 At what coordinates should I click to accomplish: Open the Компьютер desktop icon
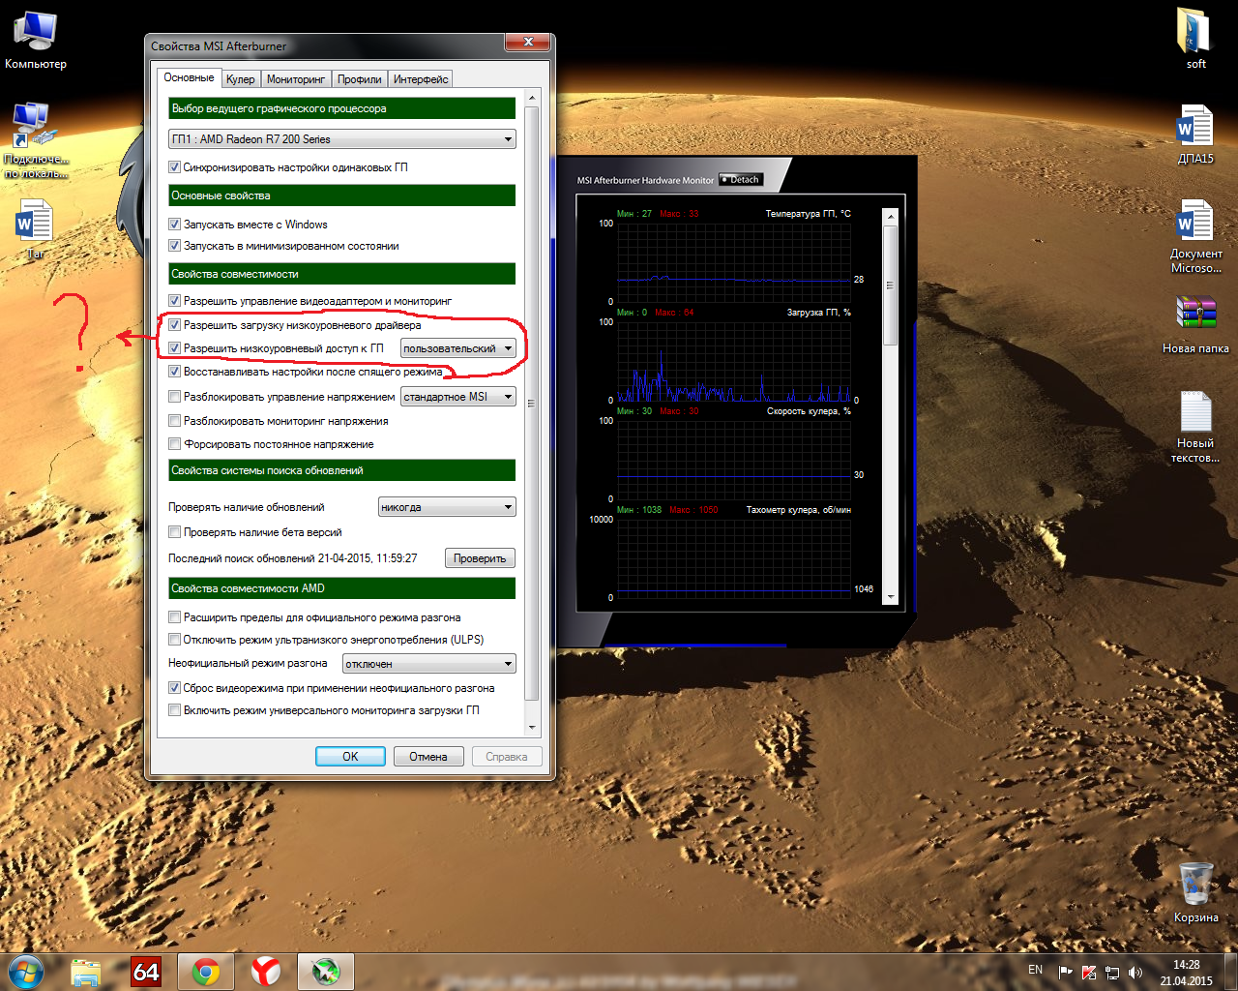(x=36, y=41)
